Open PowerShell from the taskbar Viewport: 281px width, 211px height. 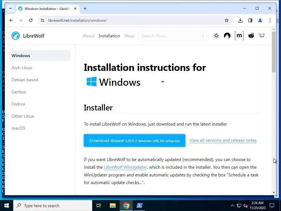coord(140,206)
